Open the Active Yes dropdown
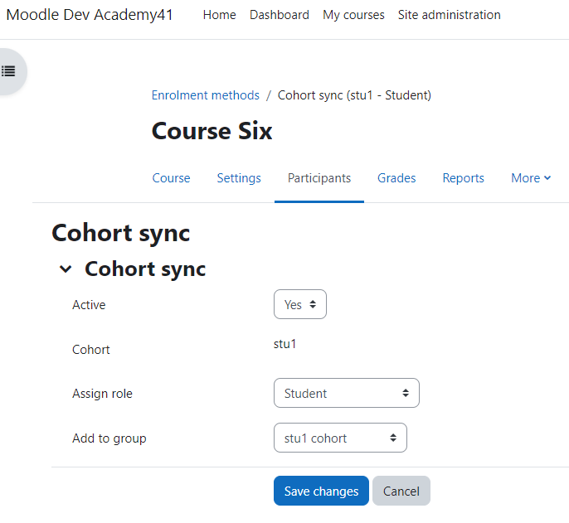 coord(300,304)
